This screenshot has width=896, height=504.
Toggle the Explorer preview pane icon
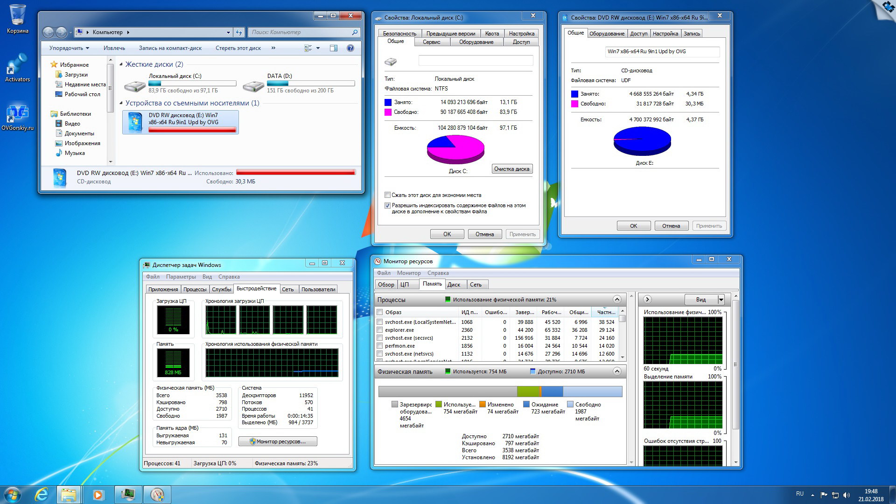pyautogui.click(x=334, y=48)
